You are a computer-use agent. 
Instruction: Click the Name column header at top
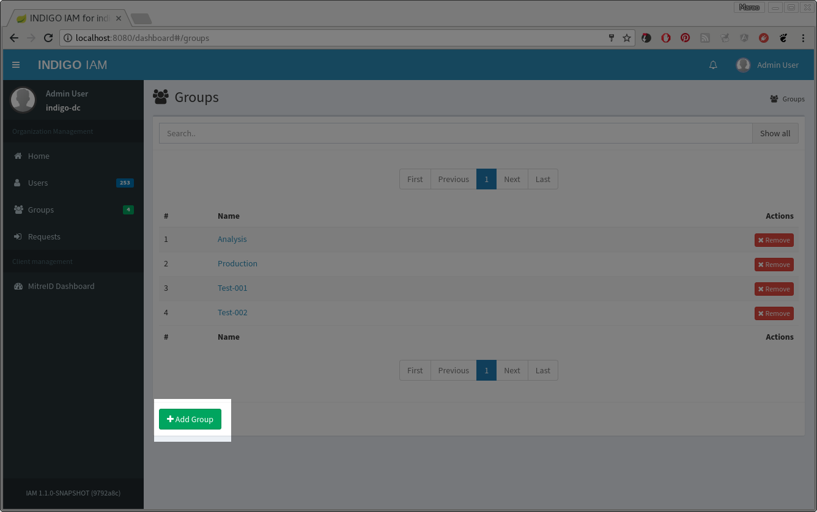click(229, 216)
